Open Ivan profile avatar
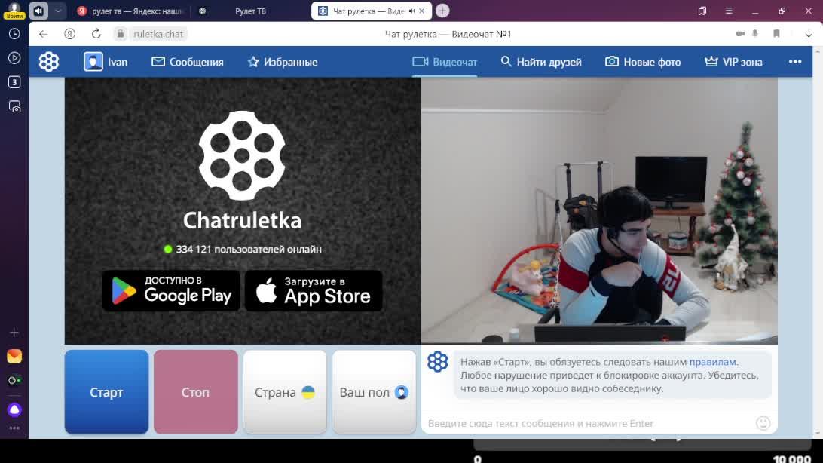The image size is (823, 463). (93, 62)
